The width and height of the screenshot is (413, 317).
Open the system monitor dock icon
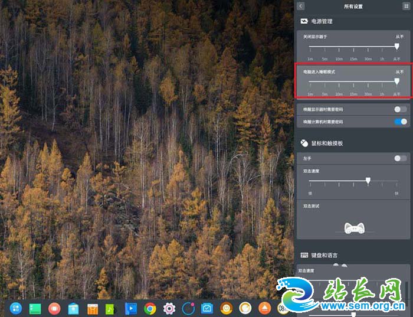tap(207, 308)
